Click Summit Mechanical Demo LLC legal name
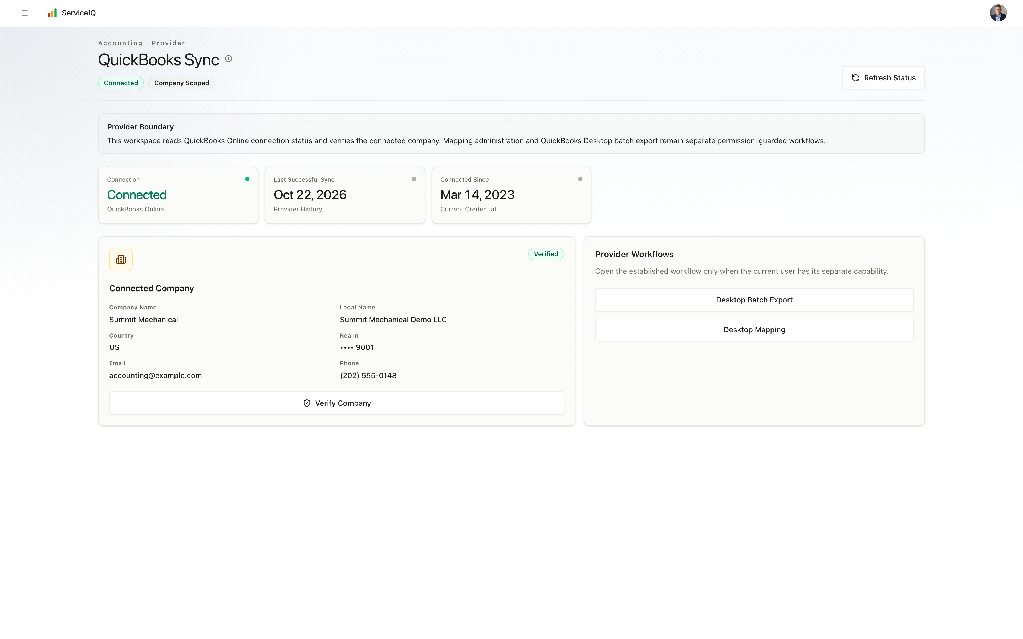 393,319
